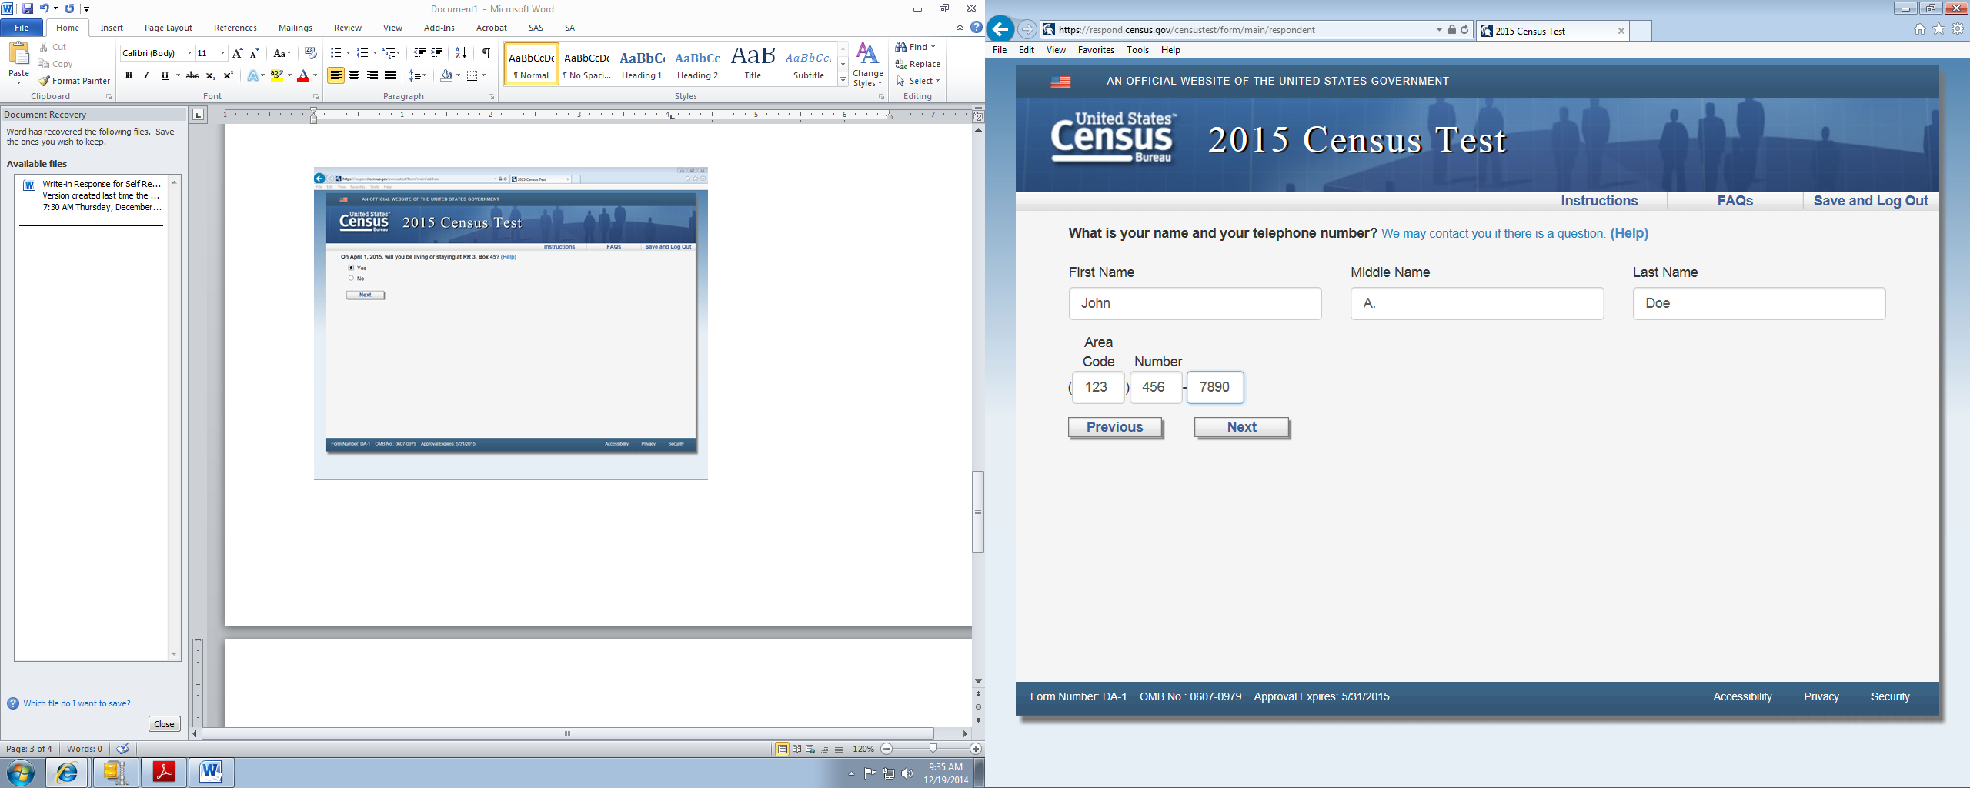
Task: Refresh the census page in the browser
Action: click(1464, 30)
